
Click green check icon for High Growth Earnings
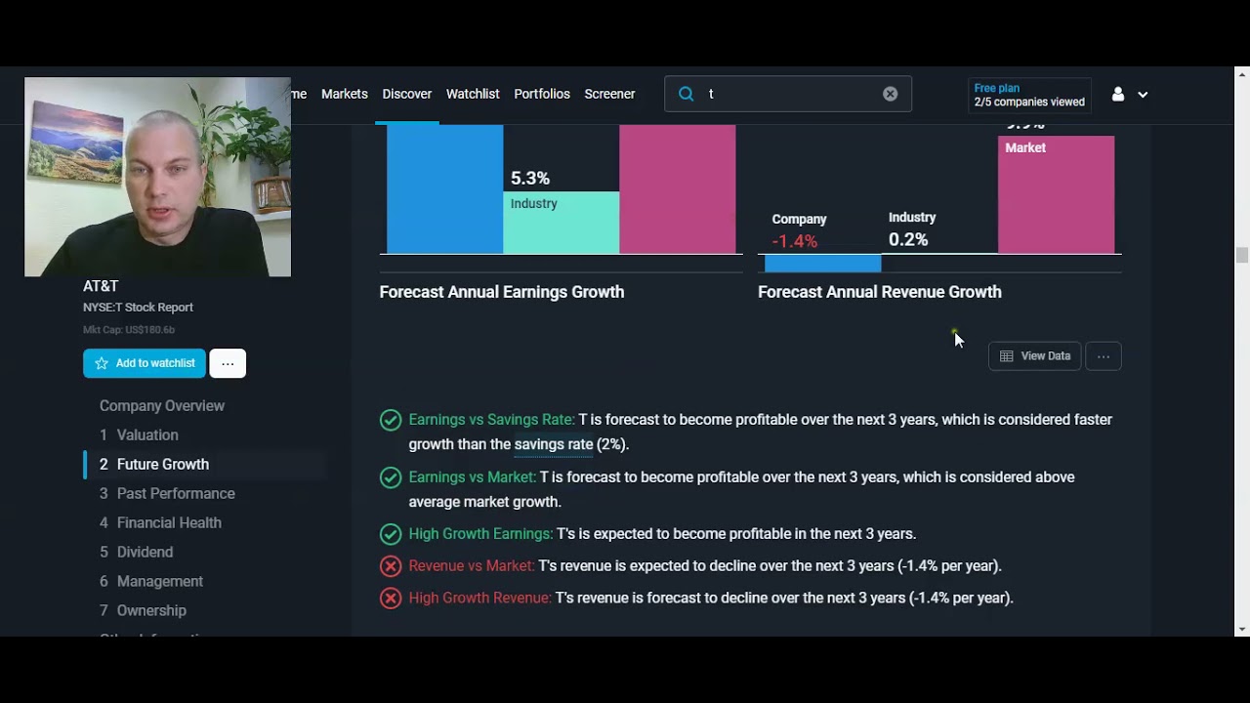(x=391, y=534)
